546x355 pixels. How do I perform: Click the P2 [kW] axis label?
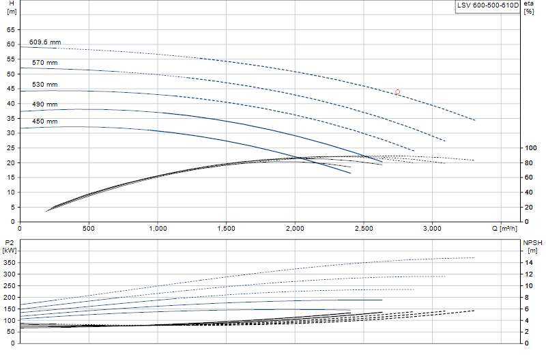(x=10, y=246)
